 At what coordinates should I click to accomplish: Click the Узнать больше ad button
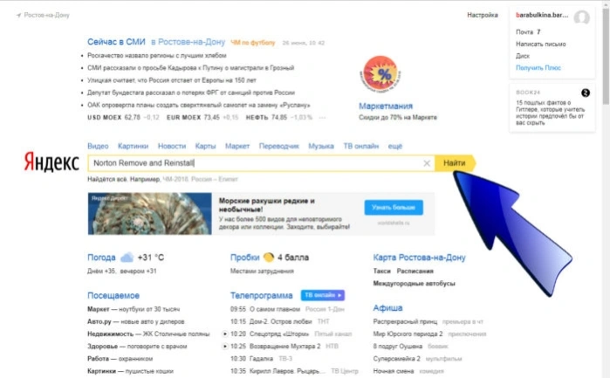click(394, 208)
